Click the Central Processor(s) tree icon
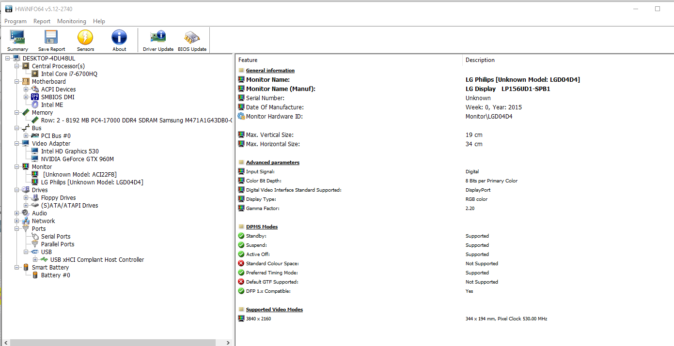 [26, 66]
